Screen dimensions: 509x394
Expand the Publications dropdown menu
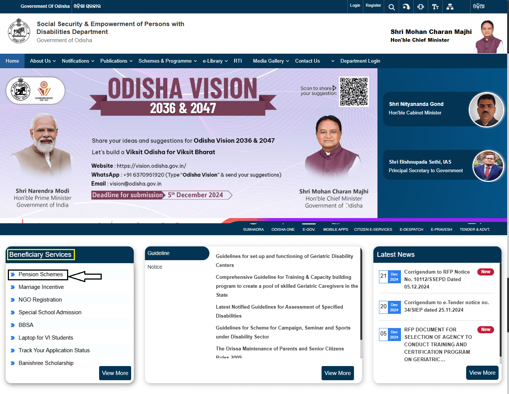[116, 61]
